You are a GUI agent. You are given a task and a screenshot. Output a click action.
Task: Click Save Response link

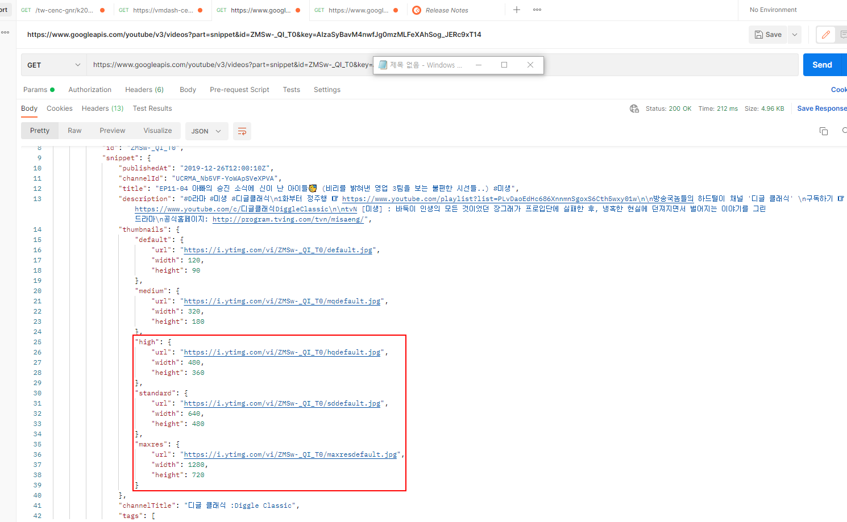(822, 108)
